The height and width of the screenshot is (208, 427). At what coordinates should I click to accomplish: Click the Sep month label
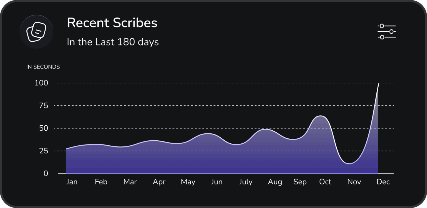click(300, 182)
